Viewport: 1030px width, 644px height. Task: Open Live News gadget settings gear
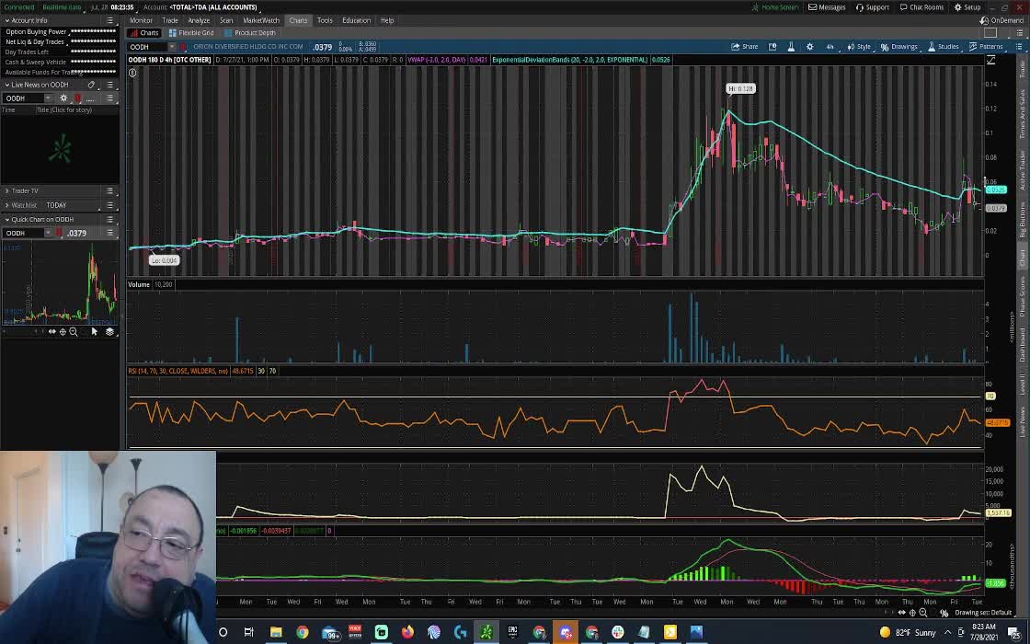pos(63,98)
